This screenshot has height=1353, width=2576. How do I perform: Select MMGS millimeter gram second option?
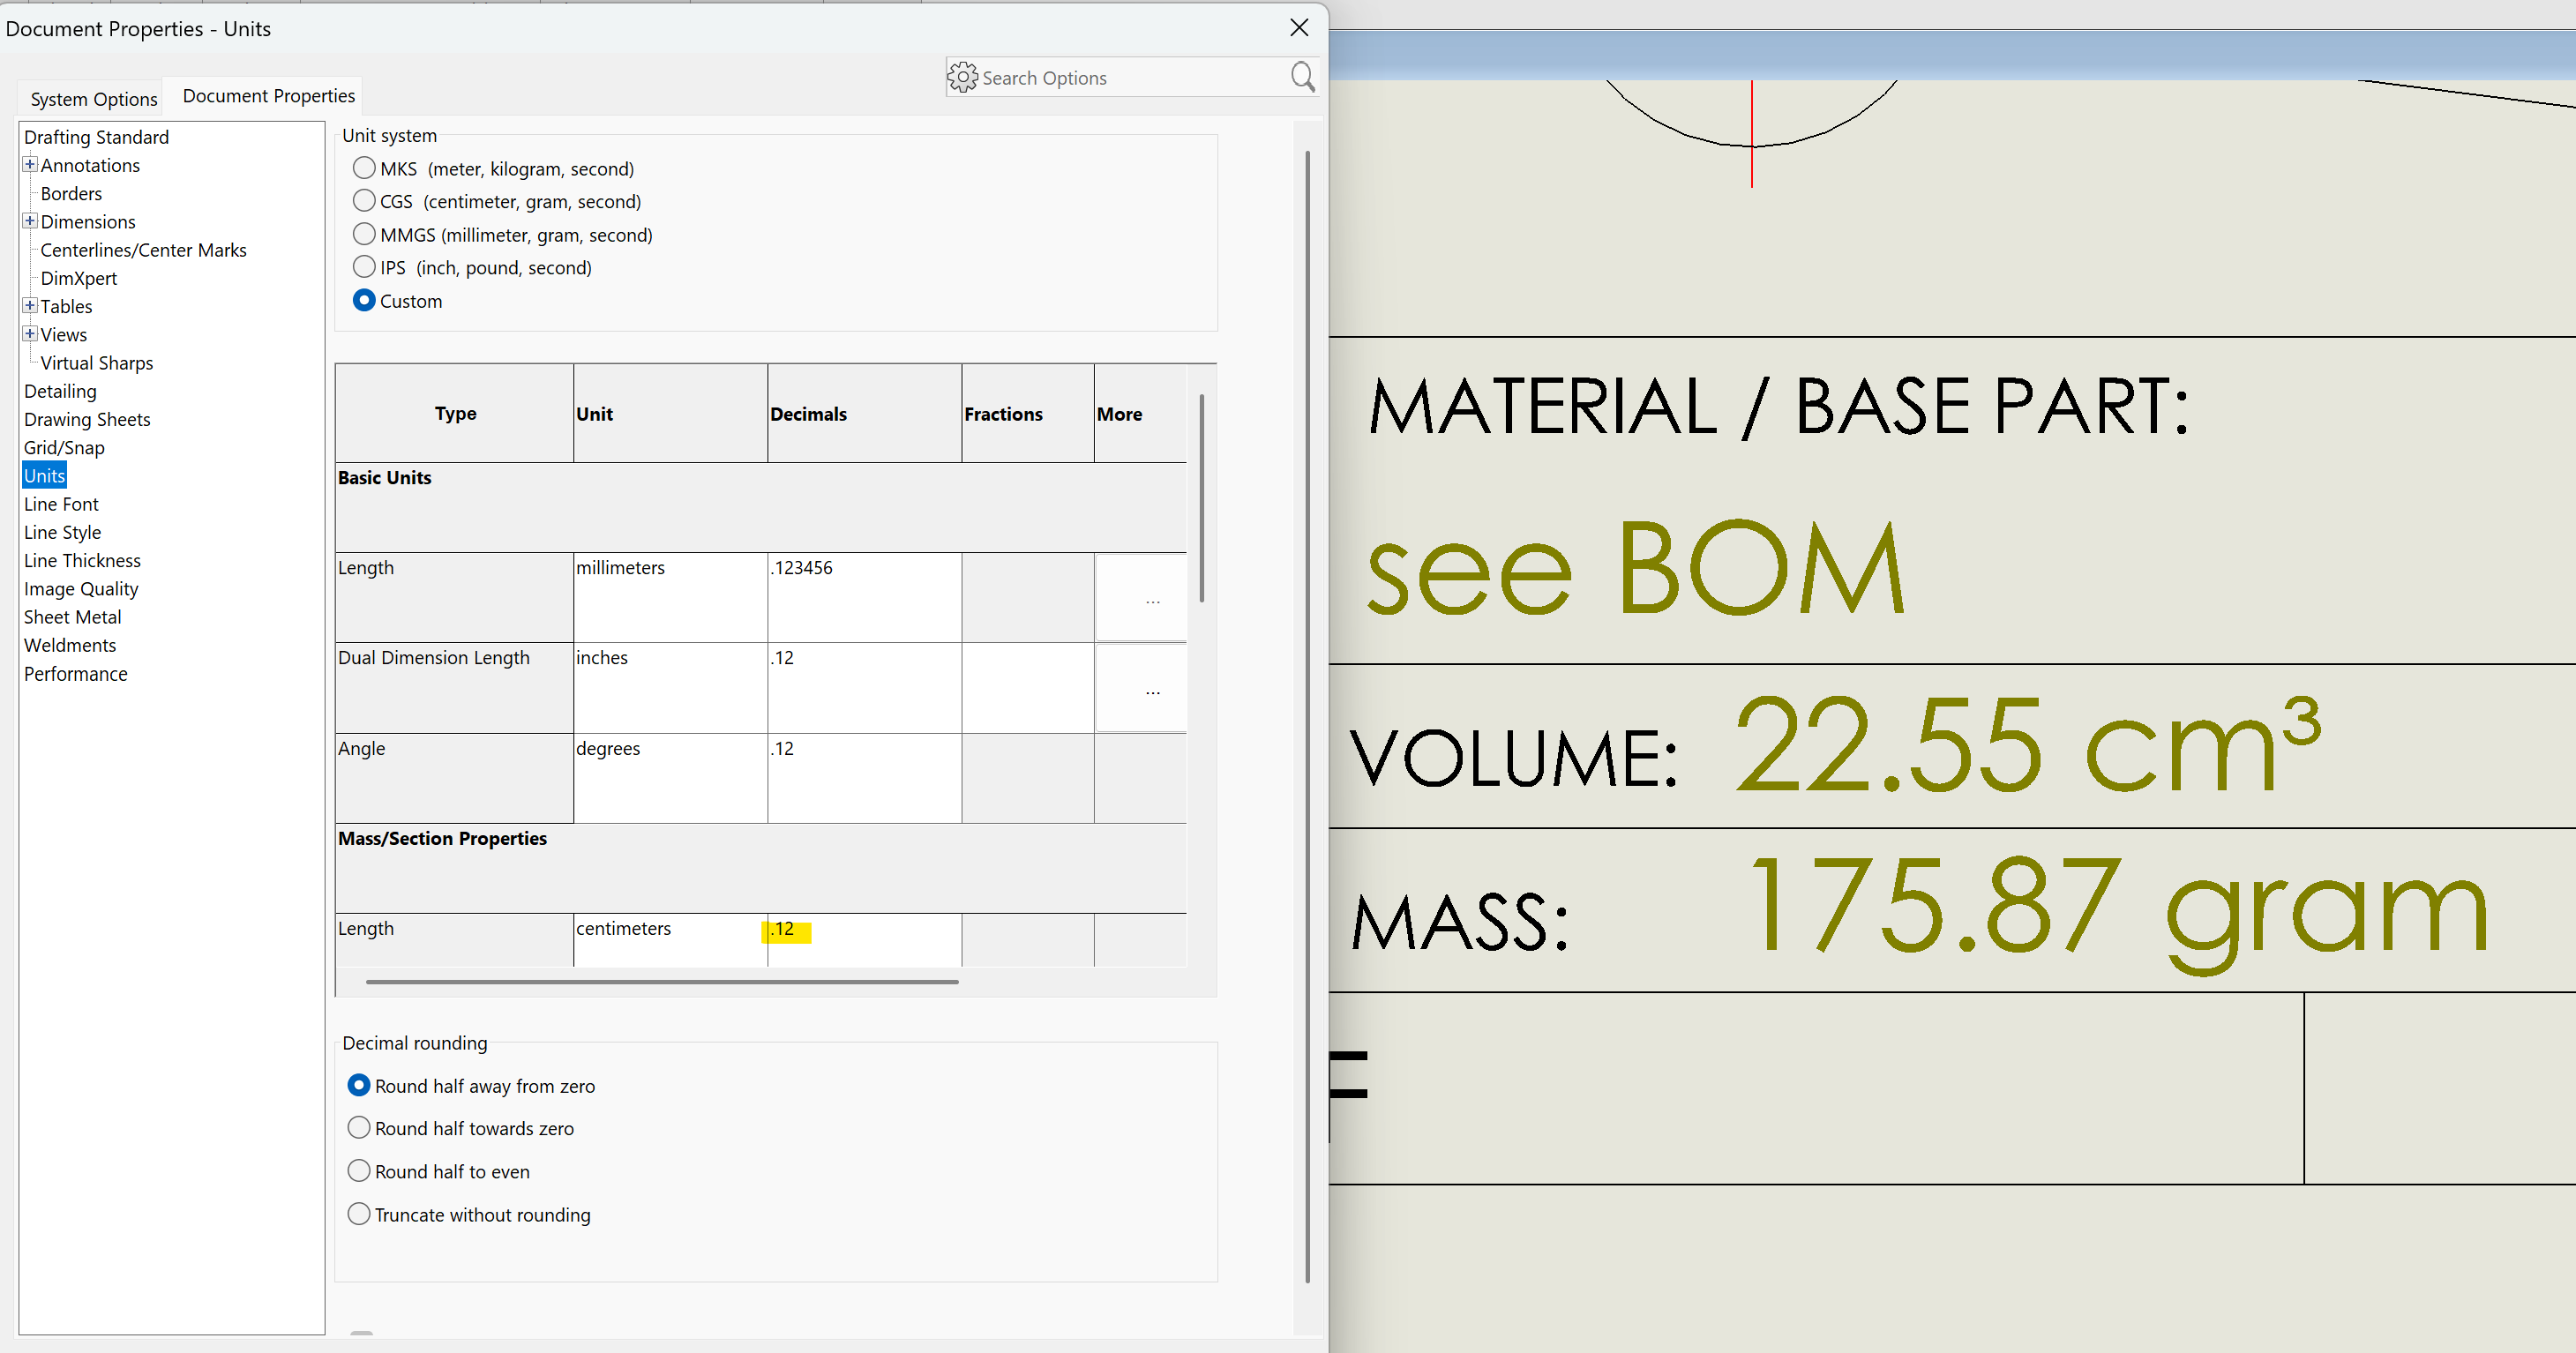pyautogui.click(x=364, y=234)
